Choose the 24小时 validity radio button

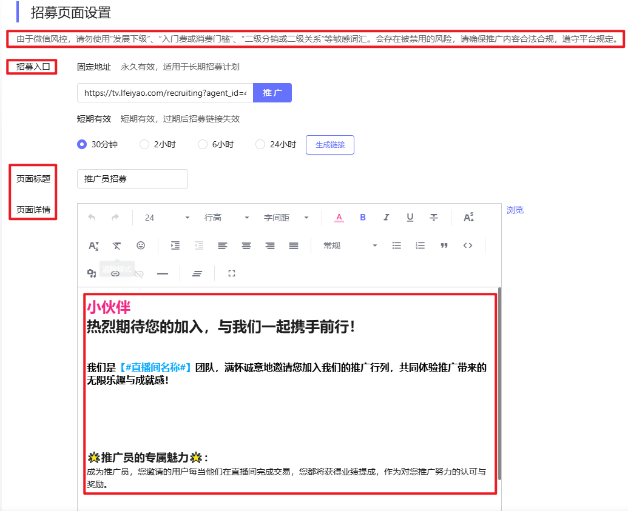coord(260,144)
